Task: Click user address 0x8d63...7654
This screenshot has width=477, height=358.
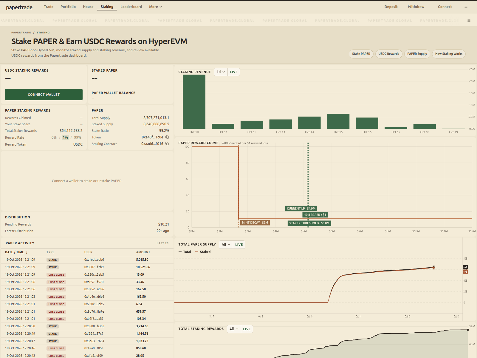Action: click(94, 341)
